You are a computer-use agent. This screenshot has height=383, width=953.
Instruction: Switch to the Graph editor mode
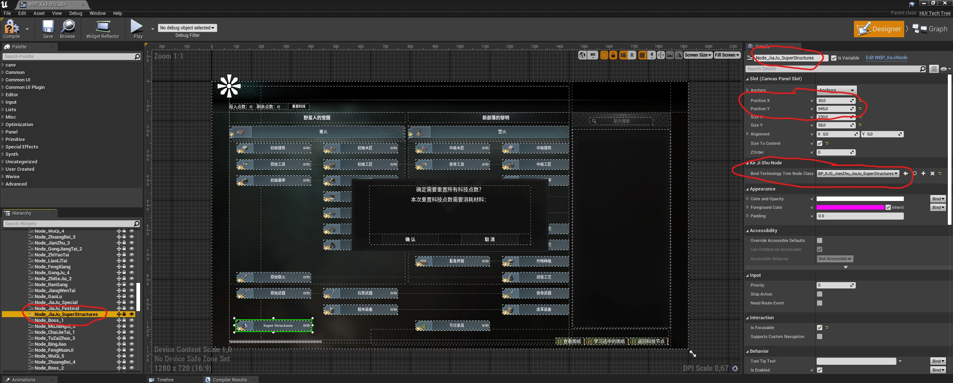930,29
